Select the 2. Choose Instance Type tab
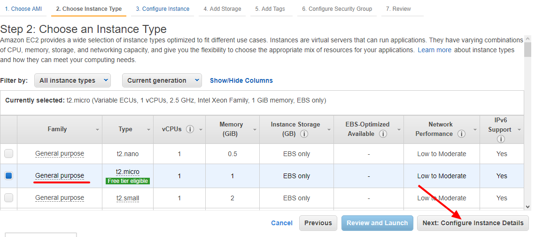Viewport: 535px width, 237px height. (x=89, y=9)
